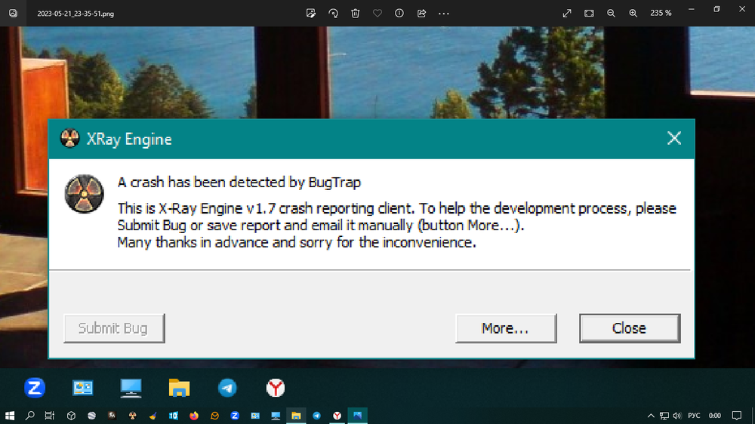Image resolution: width=755 pixels, height=424 pixels.
Task: Enter full screen with the diagonal arrows icon
Action: [567, 14]
